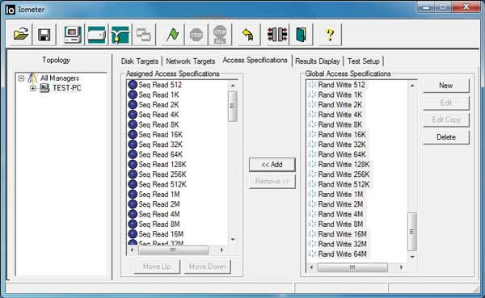Click the New specification button

(x=445, y=86)
